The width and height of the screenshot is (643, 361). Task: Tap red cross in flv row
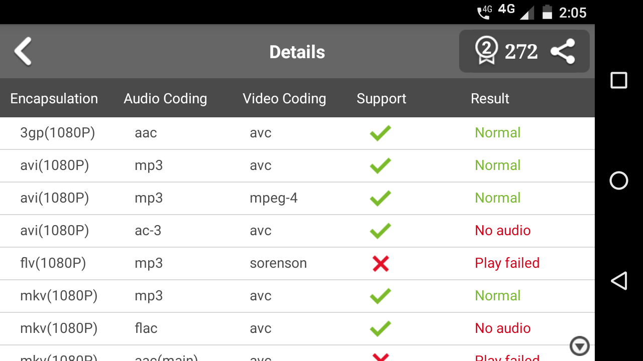point(380,263)
